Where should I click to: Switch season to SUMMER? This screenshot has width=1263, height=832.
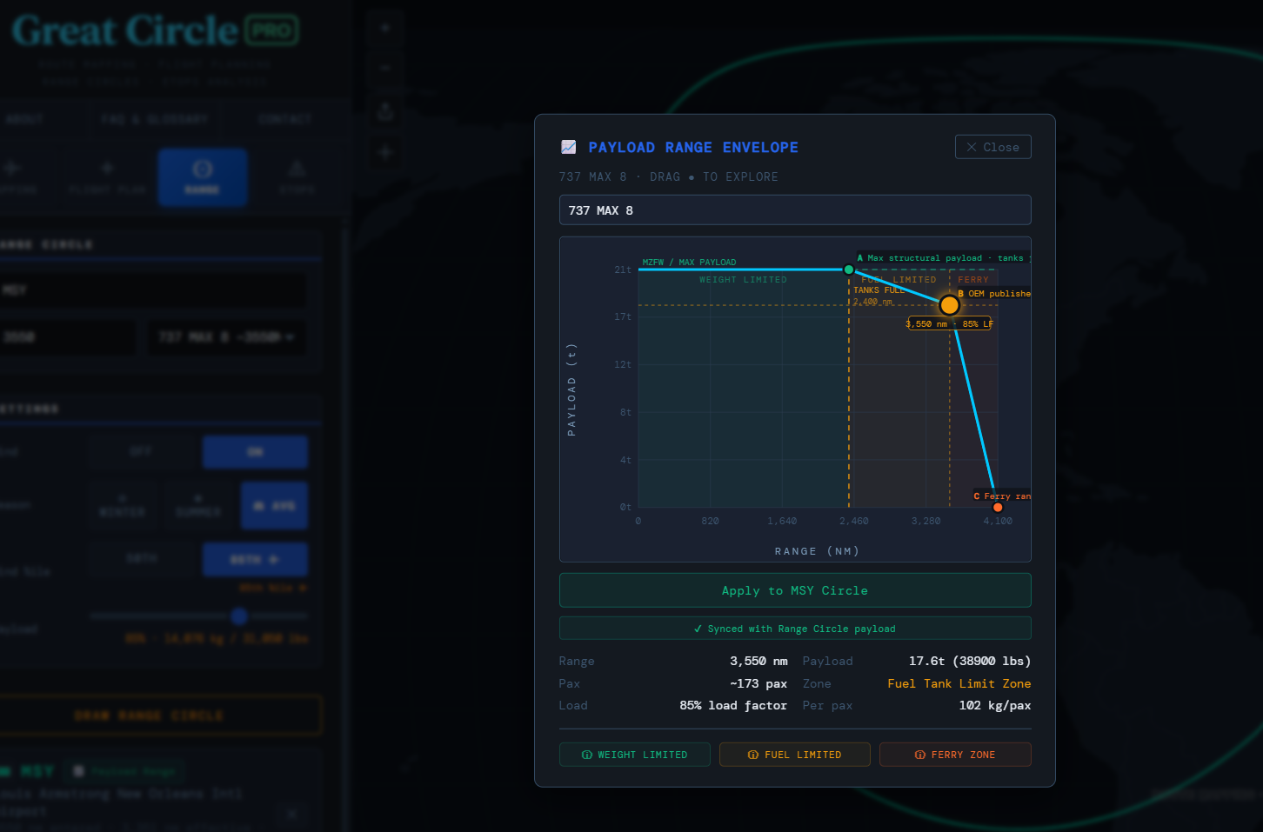pos(199,505)
